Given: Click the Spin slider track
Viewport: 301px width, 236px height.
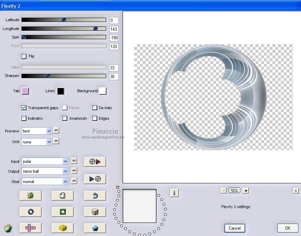Looking at the screenshot, I should pyautogui.click(x=64, y=37).
